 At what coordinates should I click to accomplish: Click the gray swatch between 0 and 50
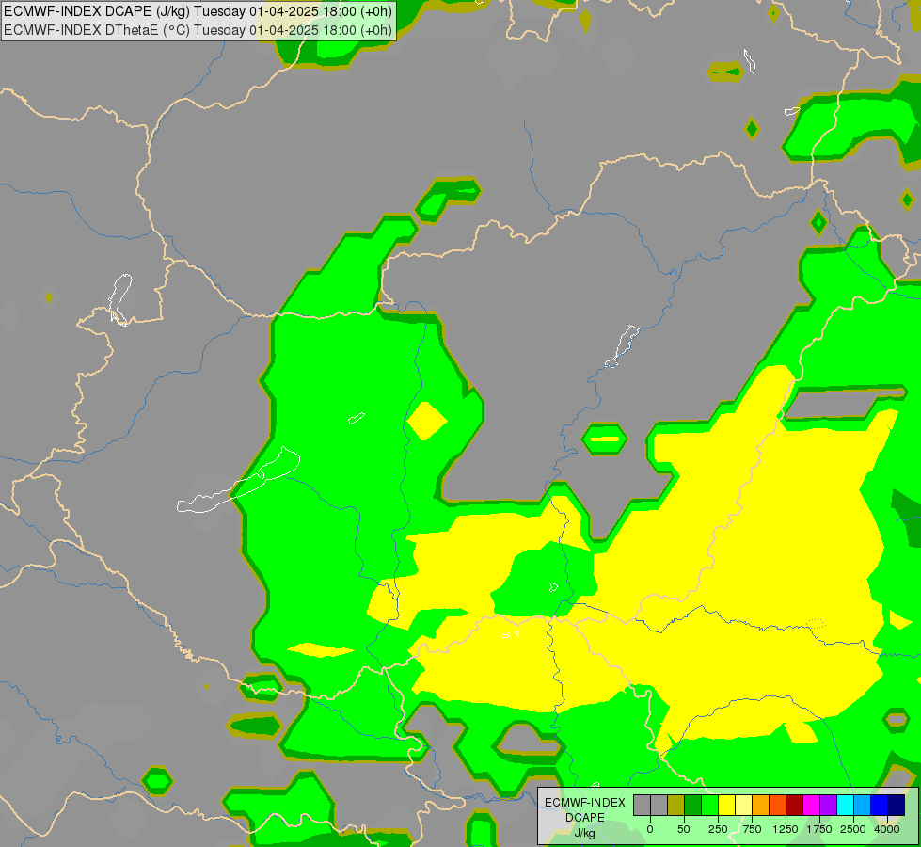click(x=659, y=806)
